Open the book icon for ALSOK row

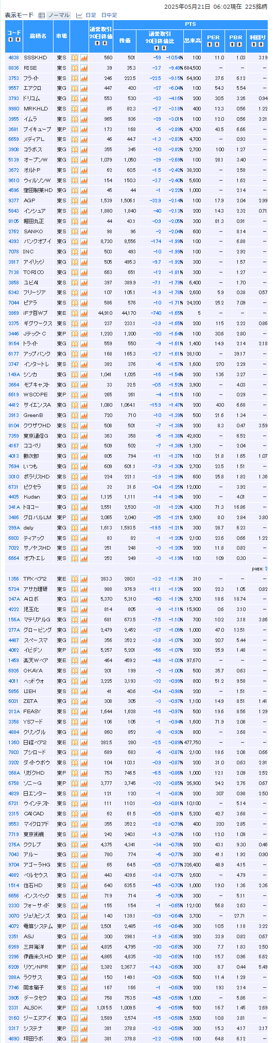[74, 1007]
